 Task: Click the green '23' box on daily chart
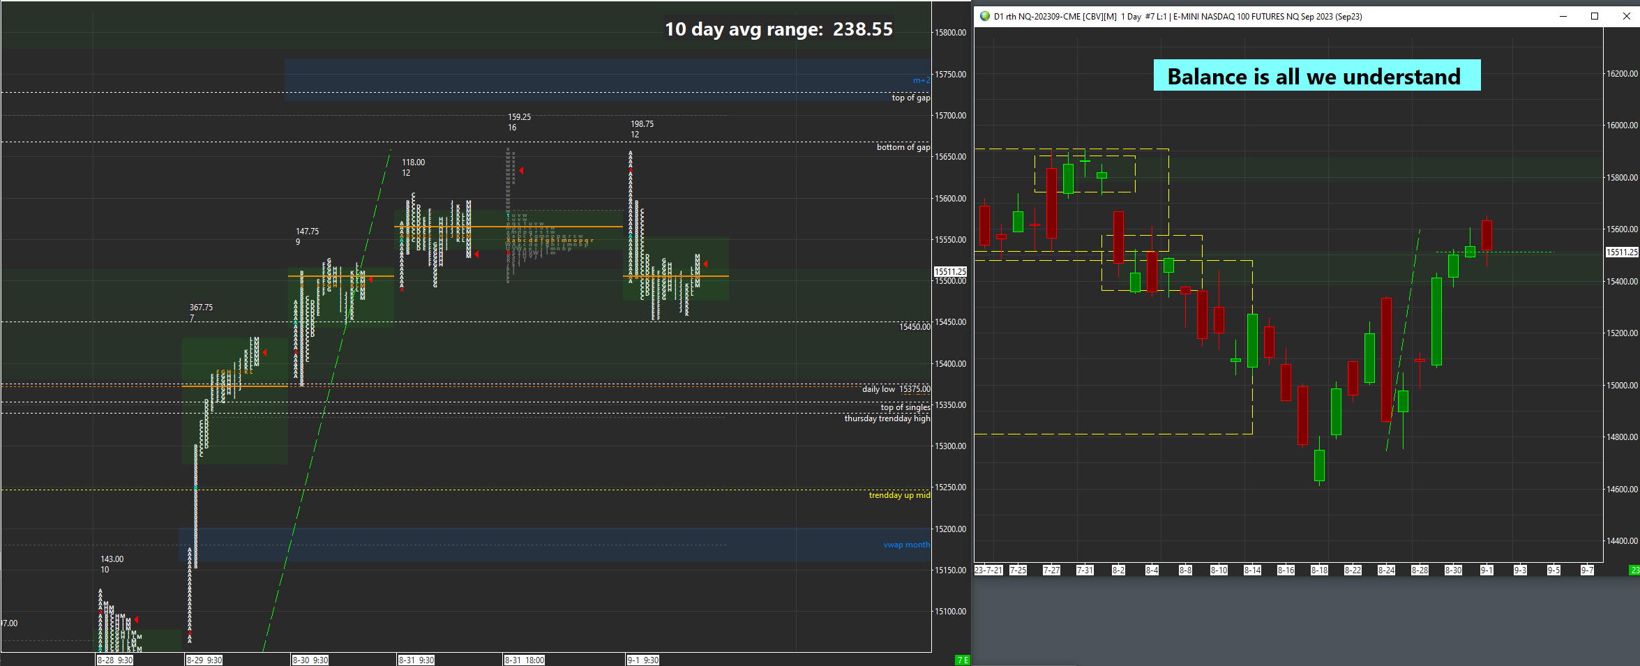click(1635, 570)
